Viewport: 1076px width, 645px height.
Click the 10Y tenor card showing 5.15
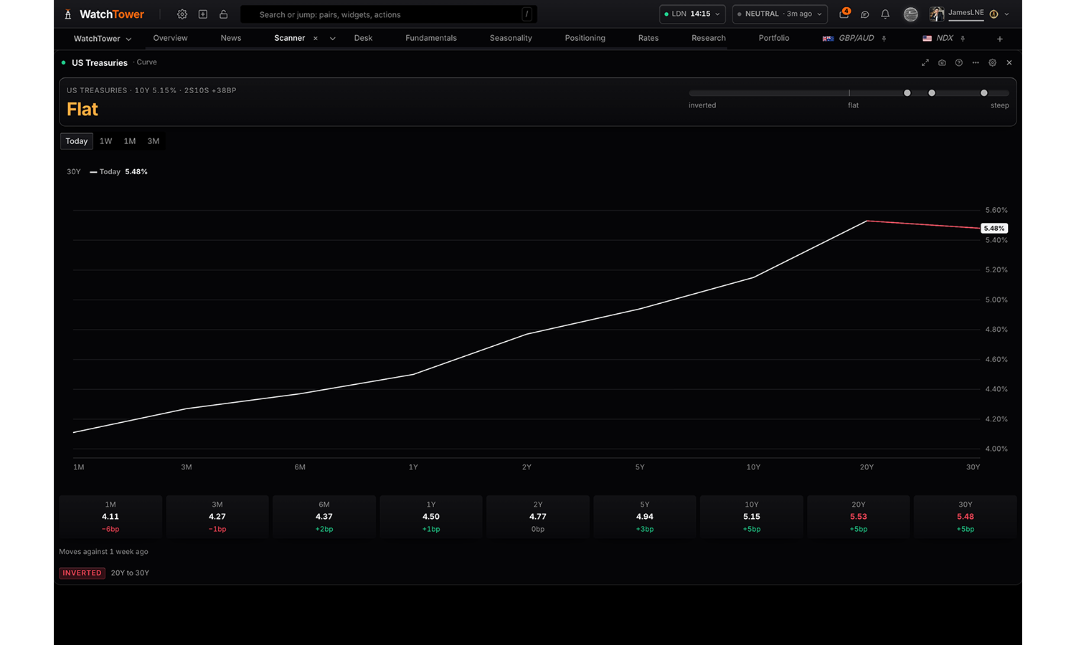pyautogui.click(x=752, y=517)
